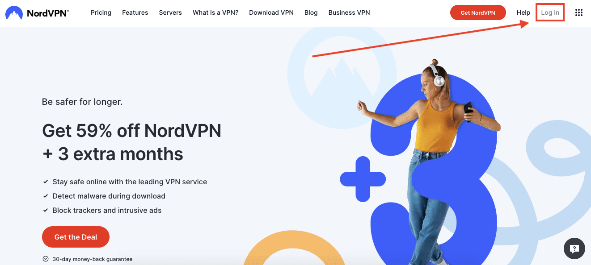This screenshot has width=591, height=265.
Task: Click the NordVPN mountain logo icon
Action: point(14,13)
